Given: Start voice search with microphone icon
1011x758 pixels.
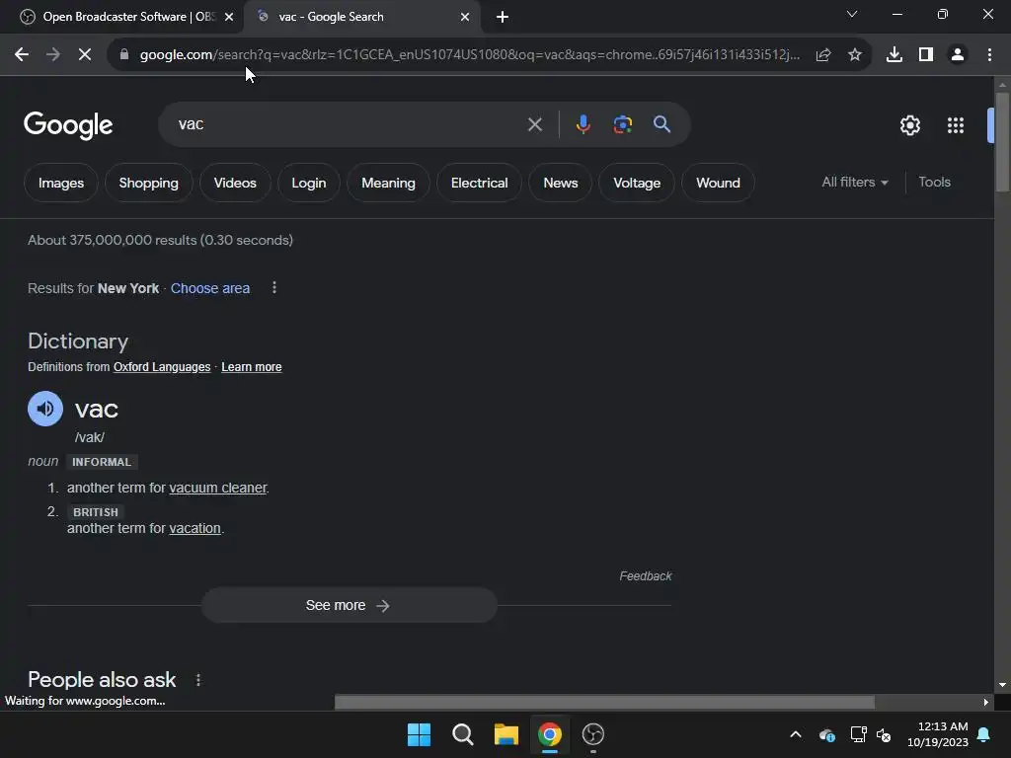Looking at the screenshot, I should (x=583, y=123).
